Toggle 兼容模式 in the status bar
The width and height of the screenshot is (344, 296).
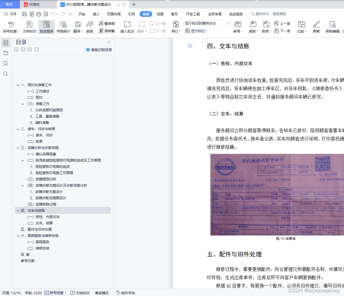pyautogui.click(x=102, y=293)
